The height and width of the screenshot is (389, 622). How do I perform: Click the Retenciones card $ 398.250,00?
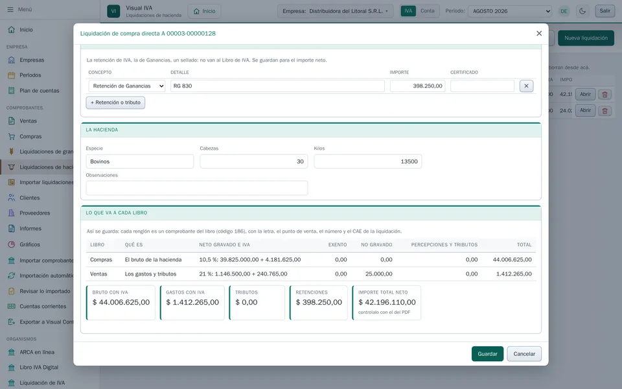[319, 303]
